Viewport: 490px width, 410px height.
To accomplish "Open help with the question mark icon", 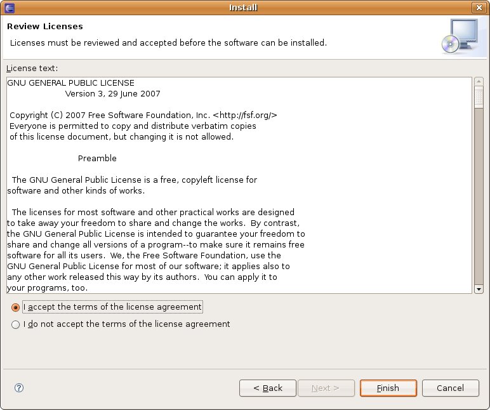I will (x=19, y=388).
